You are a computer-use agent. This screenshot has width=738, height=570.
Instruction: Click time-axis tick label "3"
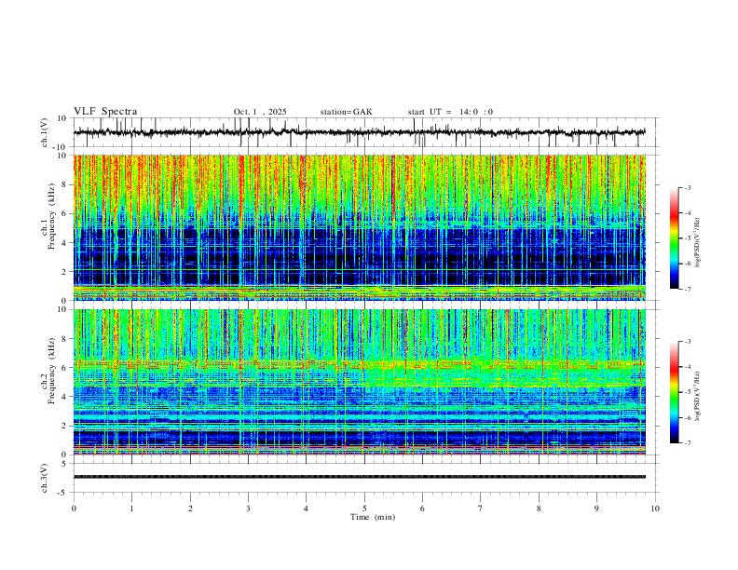(x=248, y=509)
